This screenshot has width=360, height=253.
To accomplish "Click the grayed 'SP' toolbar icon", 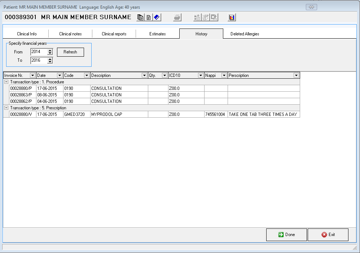I will tap(206, 17).
